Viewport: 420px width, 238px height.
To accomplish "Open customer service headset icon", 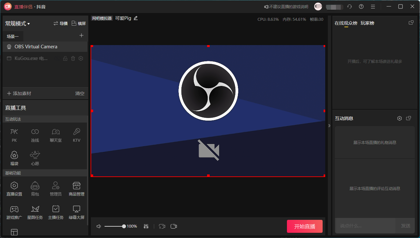I will pos(350,6).
